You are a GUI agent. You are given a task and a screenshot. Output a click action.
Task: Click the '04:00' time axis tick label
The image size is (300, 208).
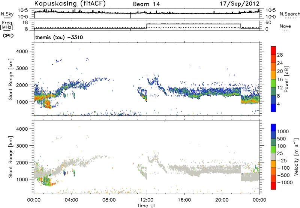coord(72,200)
